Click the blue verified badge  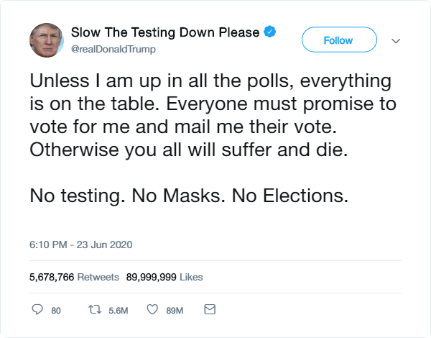pyautogui.click(x=271, y=32)
